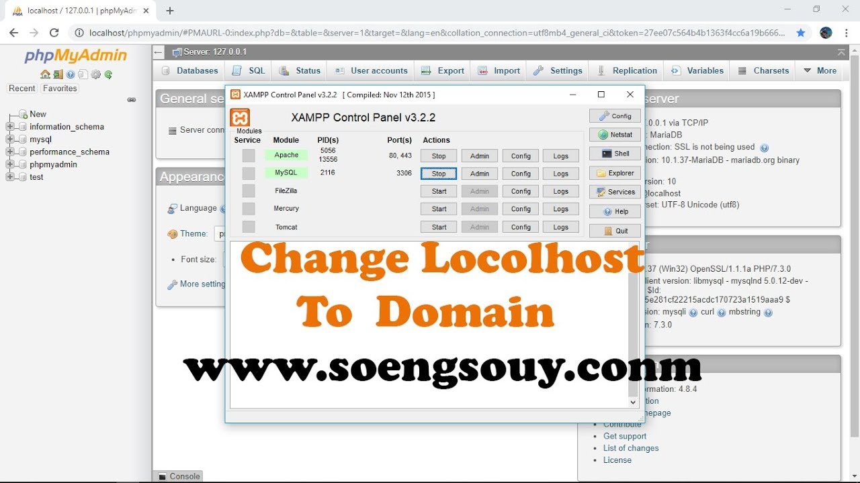This screenshot has height=483, width=860.
Task: Open the Charsets tab
Action: click(763, 70)
